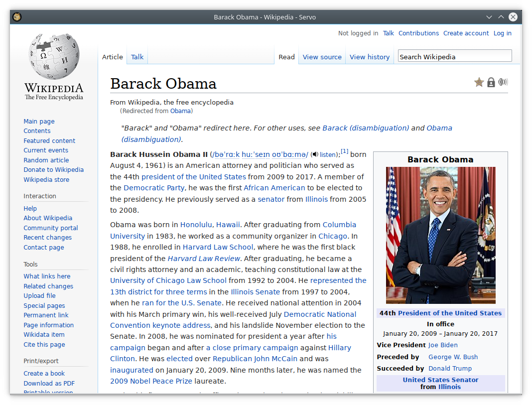This screenshot has width=532, height=405.
Task: Click the listen pronunciation speaker icon
Action: [315, 154]
